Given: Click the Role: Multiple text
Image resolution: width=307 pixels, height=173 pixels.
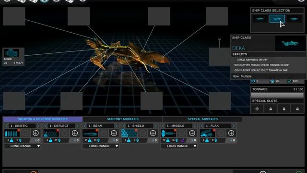Looking at the screenshot, I should coord(242,76).
